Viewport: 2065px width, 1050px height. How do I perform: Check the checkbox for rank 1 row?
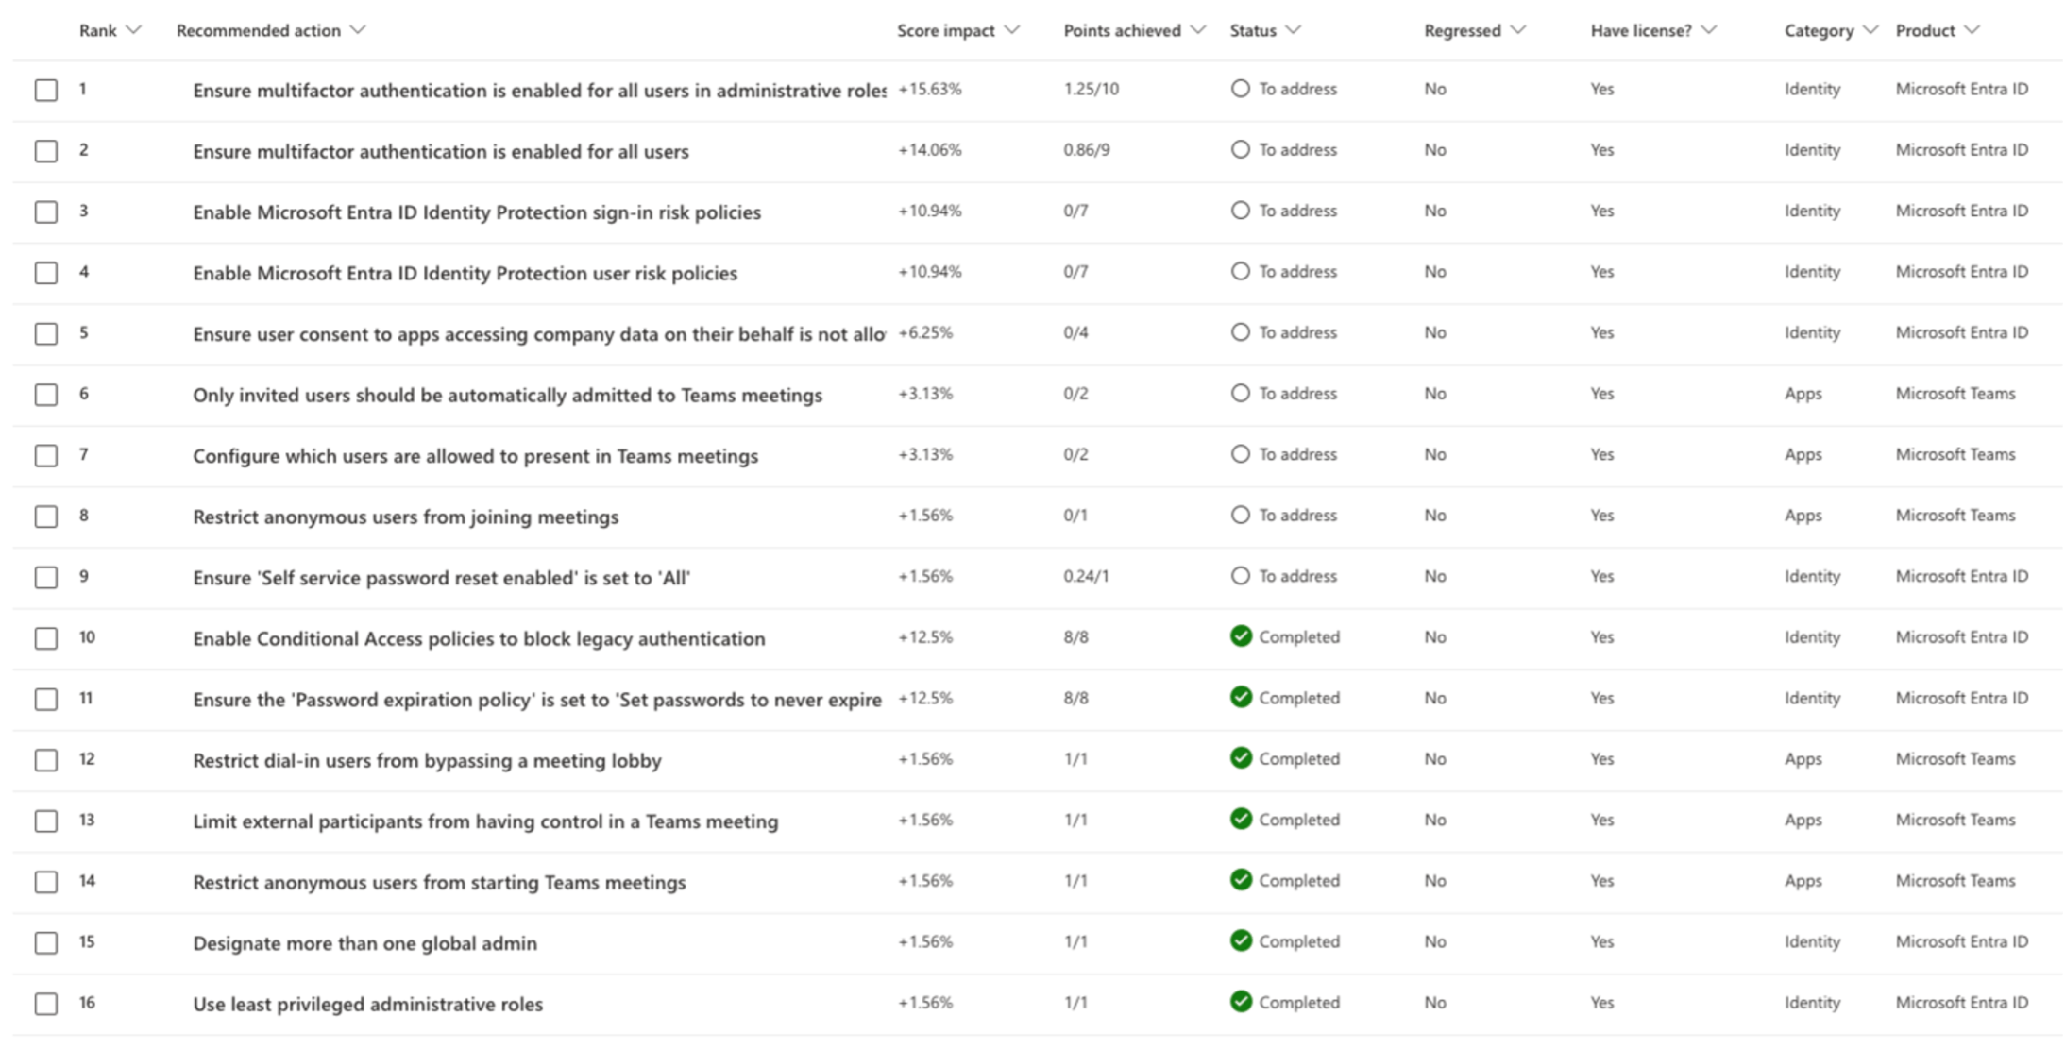tap(45, 89)
